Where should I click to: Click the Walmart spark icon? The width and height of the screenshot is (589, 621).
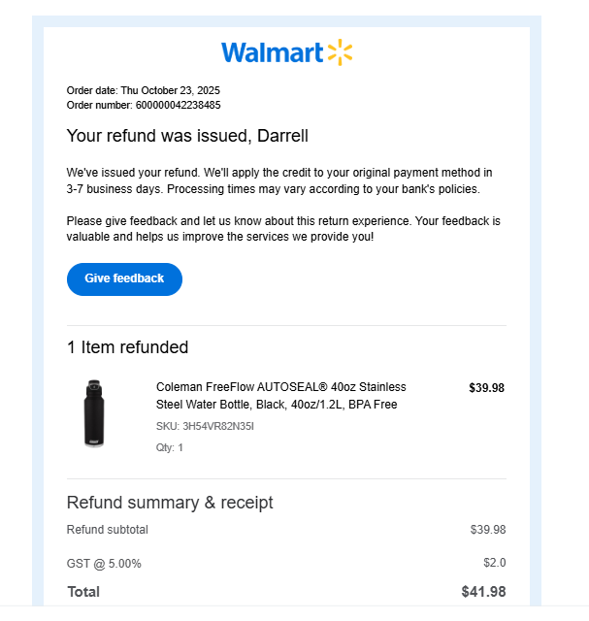(340, 52)
